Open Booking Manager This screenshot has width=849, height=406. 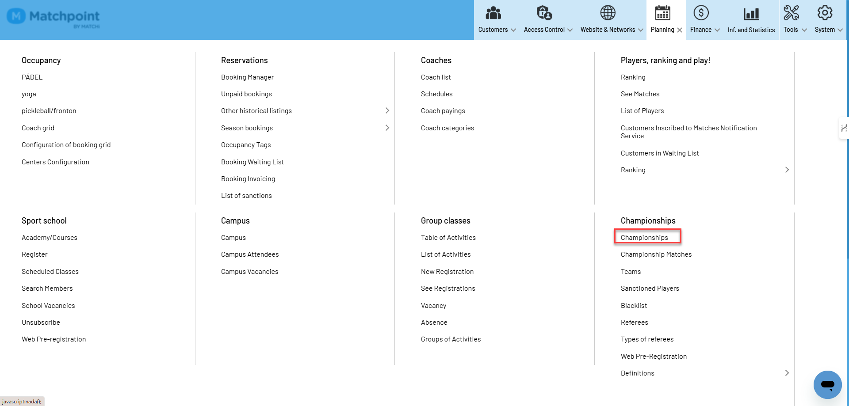tap(247, 77)
